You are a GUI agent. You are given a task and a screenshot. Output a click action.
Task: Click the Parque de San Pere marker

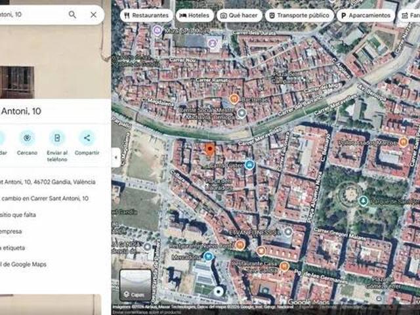click(363, 201)
